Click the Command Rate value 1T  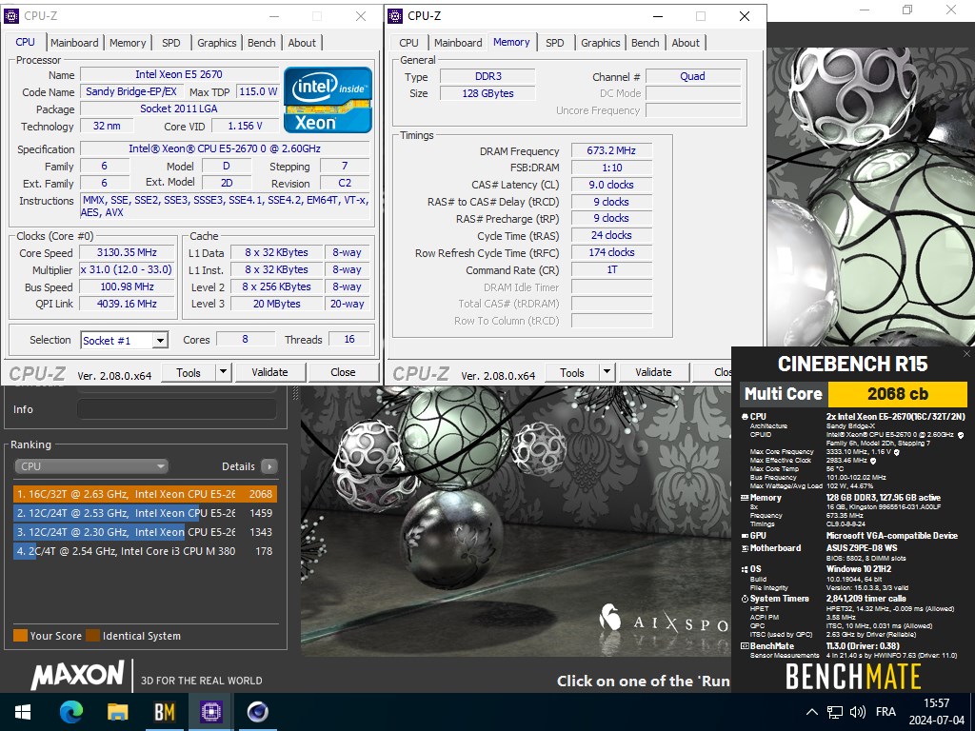point(611,269)
